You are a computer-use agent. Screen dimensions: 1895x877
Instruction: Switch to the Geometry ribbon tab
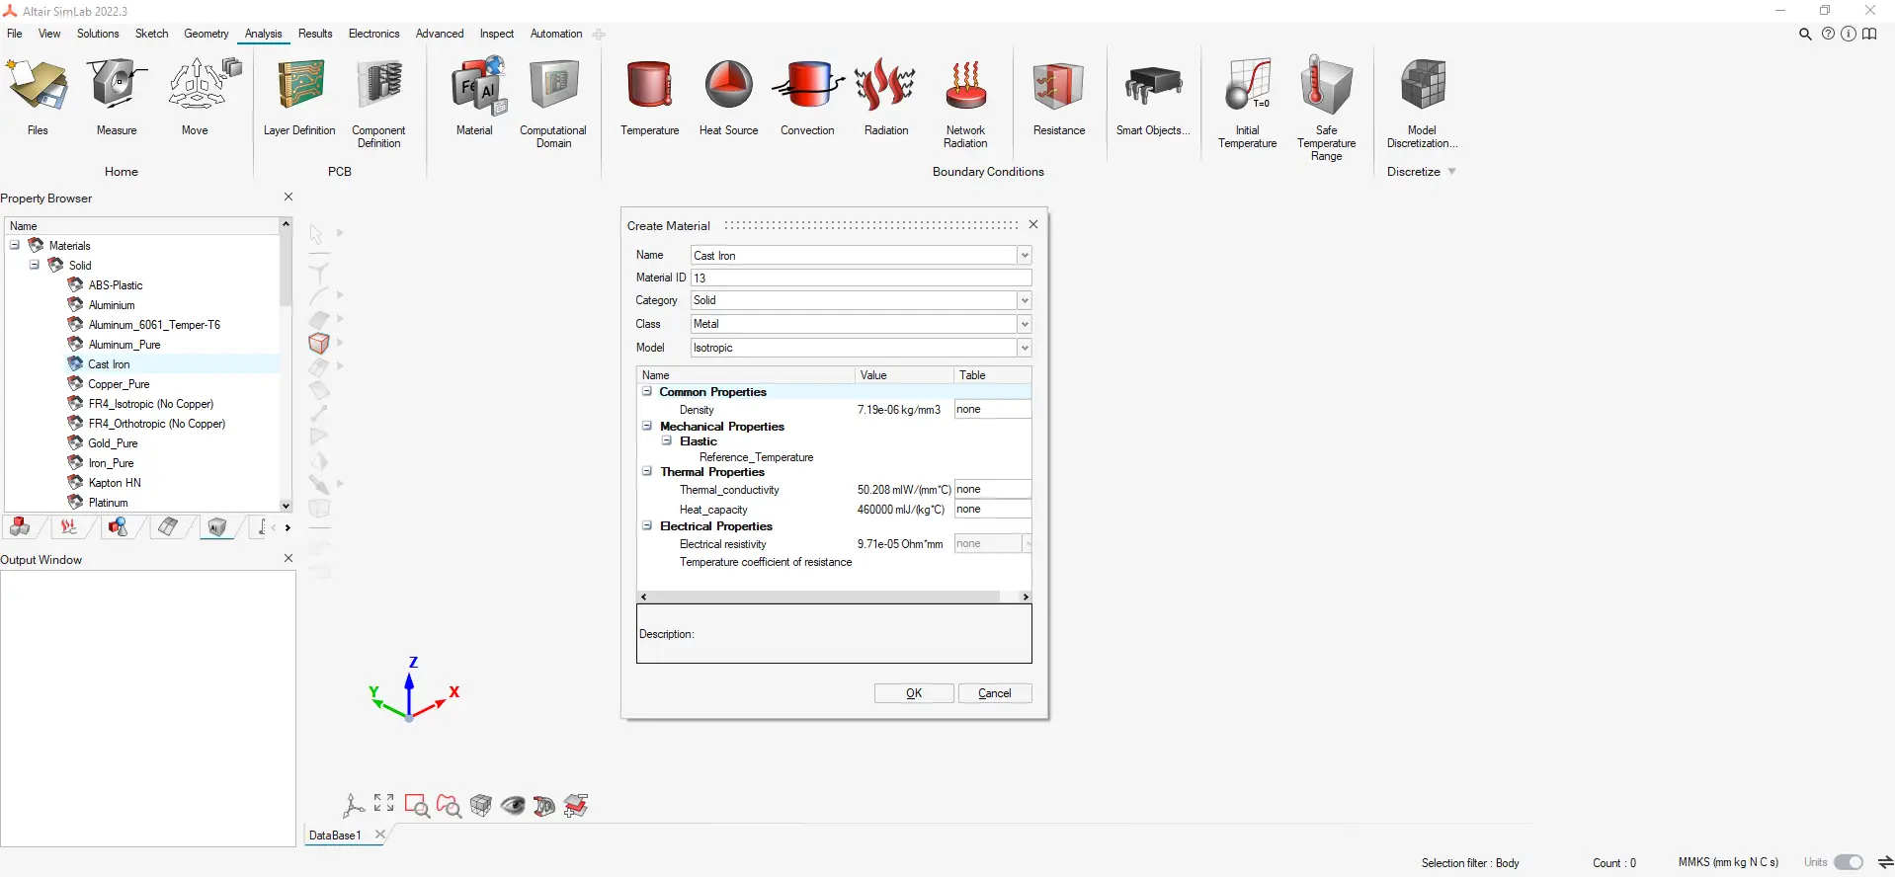click(206, 34)
